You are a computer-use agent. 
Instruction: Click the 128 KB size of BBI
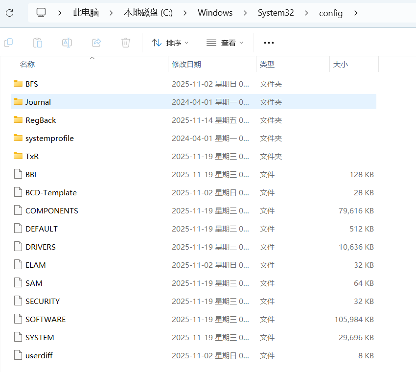(x=362, y=174)
